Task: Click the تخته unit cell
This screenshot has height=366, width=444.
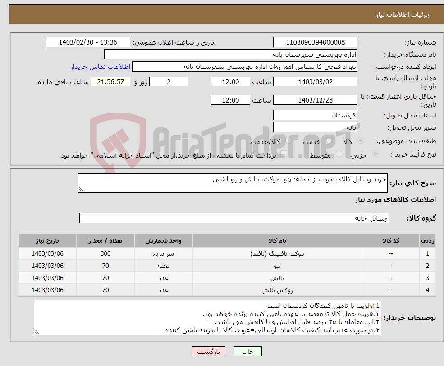Action: click(x=163, y=266)
